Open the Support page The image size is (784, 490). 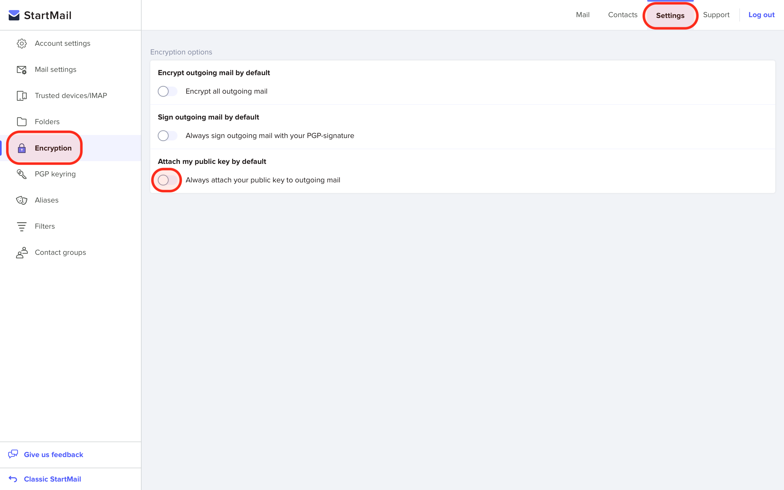point(716,15)
